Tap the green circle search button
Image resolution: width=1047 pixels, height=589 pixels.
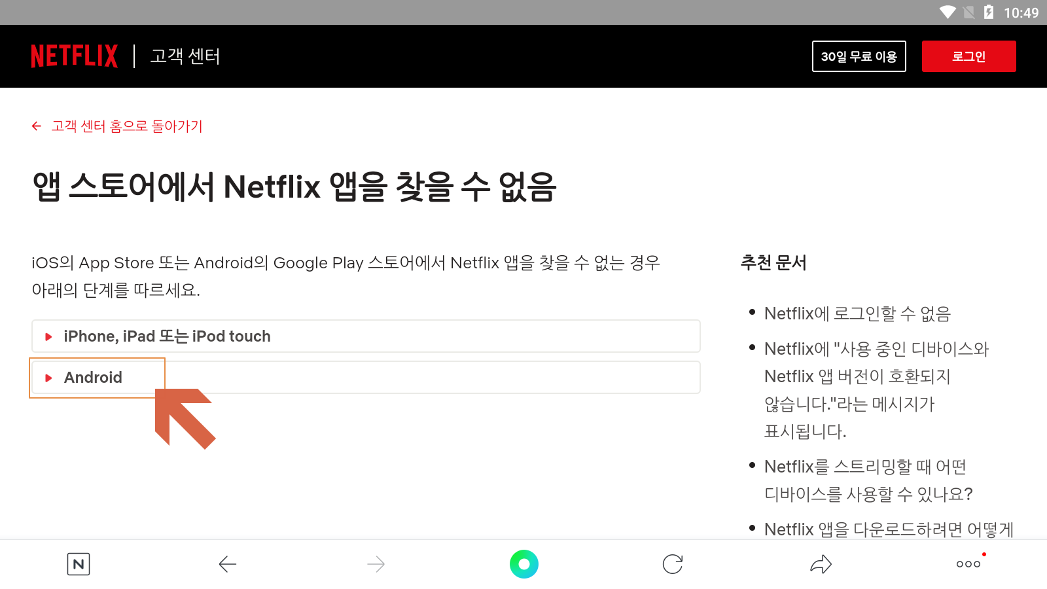point(524,564)
